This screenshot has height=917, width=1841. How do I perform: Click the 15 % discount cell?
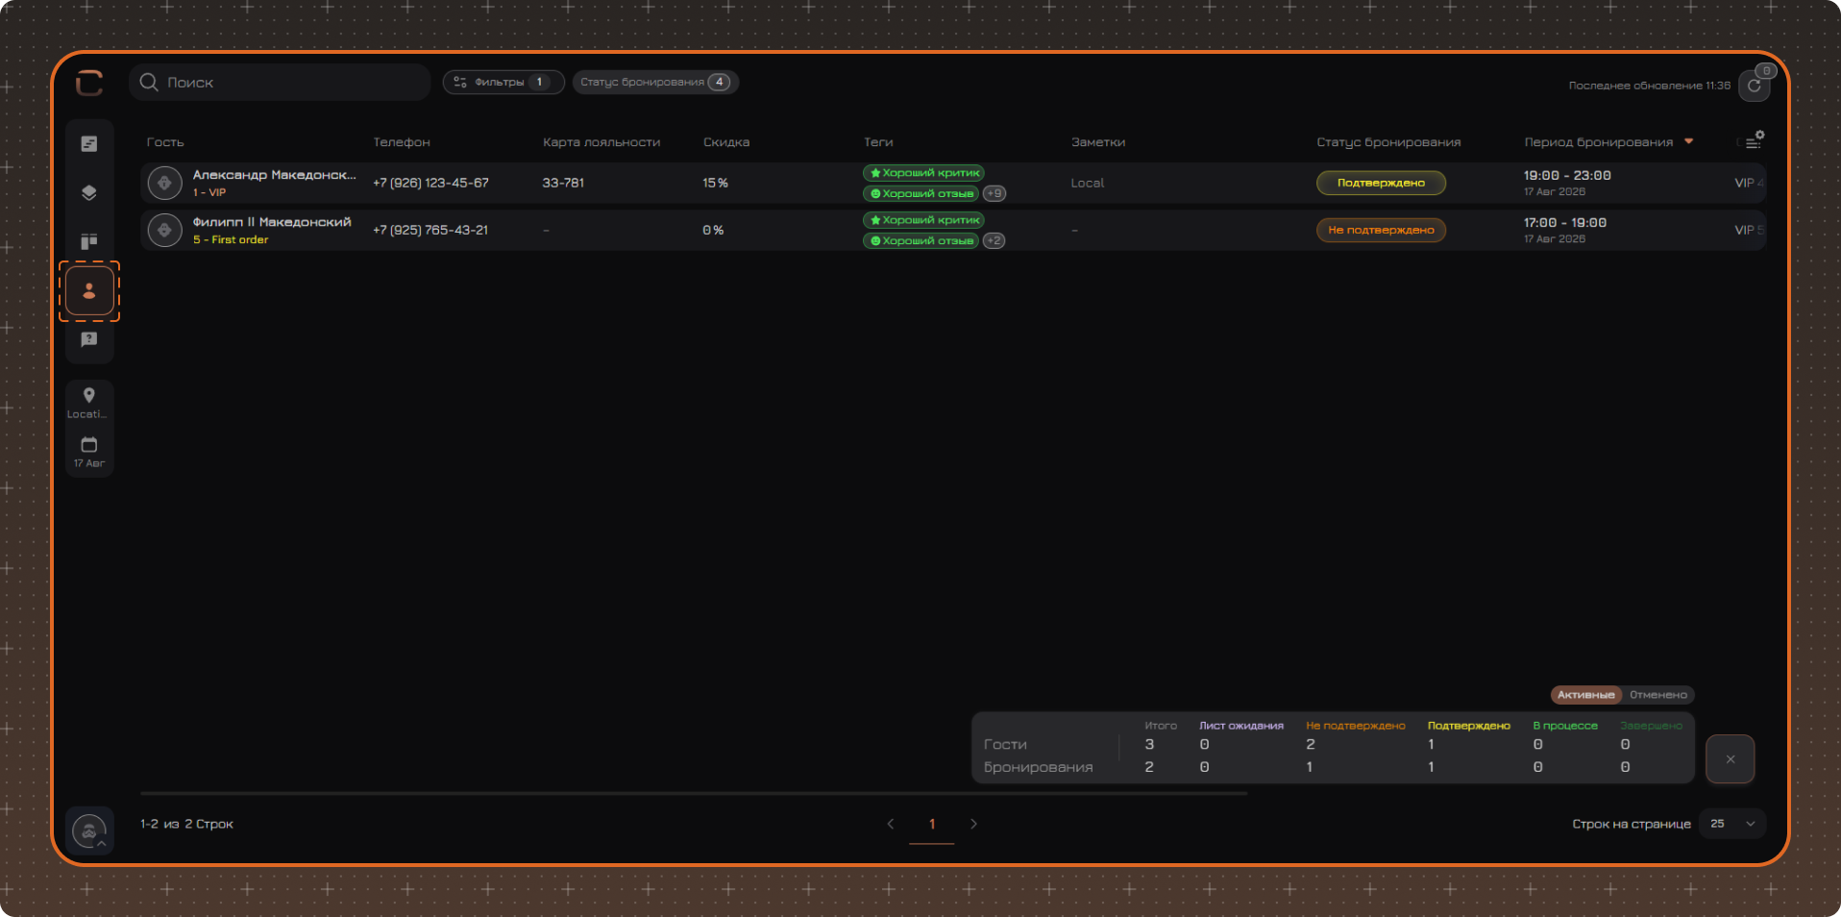coord(715,183)
